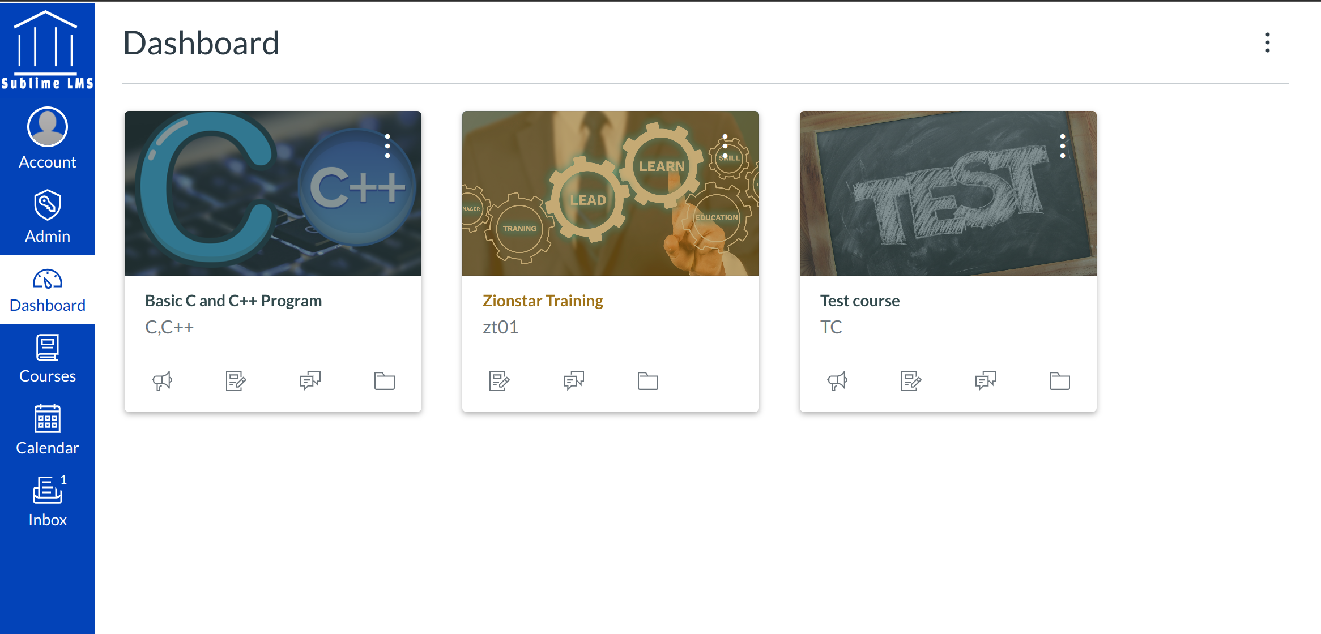Image resolution: width=1321 pixels, height=634 pixels.
Task: Open the Account menu in sidebar
Action: click(x=48, y=139)
